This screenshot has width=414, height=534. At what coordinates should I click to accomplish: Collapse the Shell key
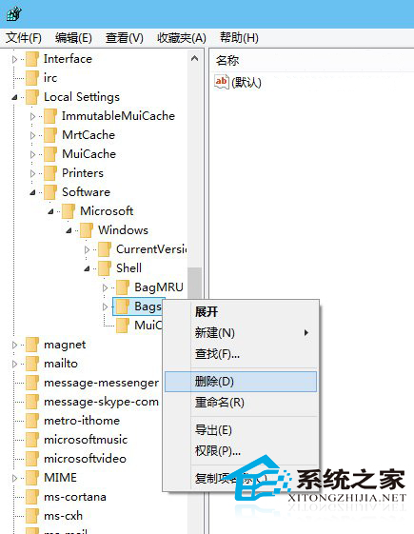click(x=87, y=269)
